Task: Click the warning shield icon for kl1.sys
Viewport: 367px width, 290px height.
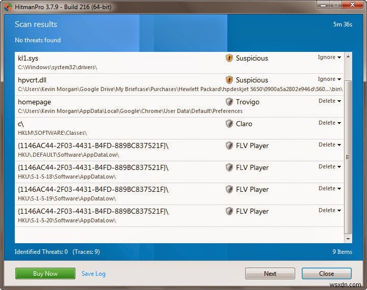Action: click(x=229, y=58)
